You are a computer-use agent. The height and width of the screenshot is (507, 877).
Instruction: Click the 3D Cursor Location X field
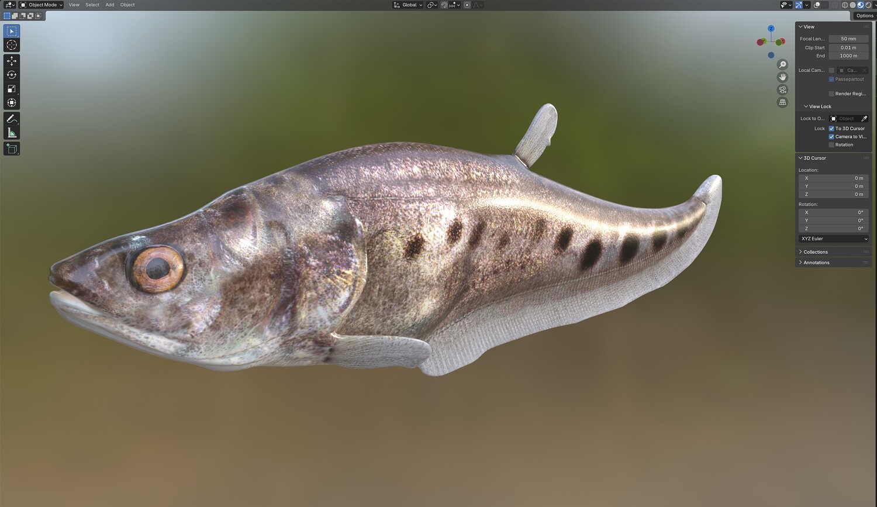click(834, 178)
